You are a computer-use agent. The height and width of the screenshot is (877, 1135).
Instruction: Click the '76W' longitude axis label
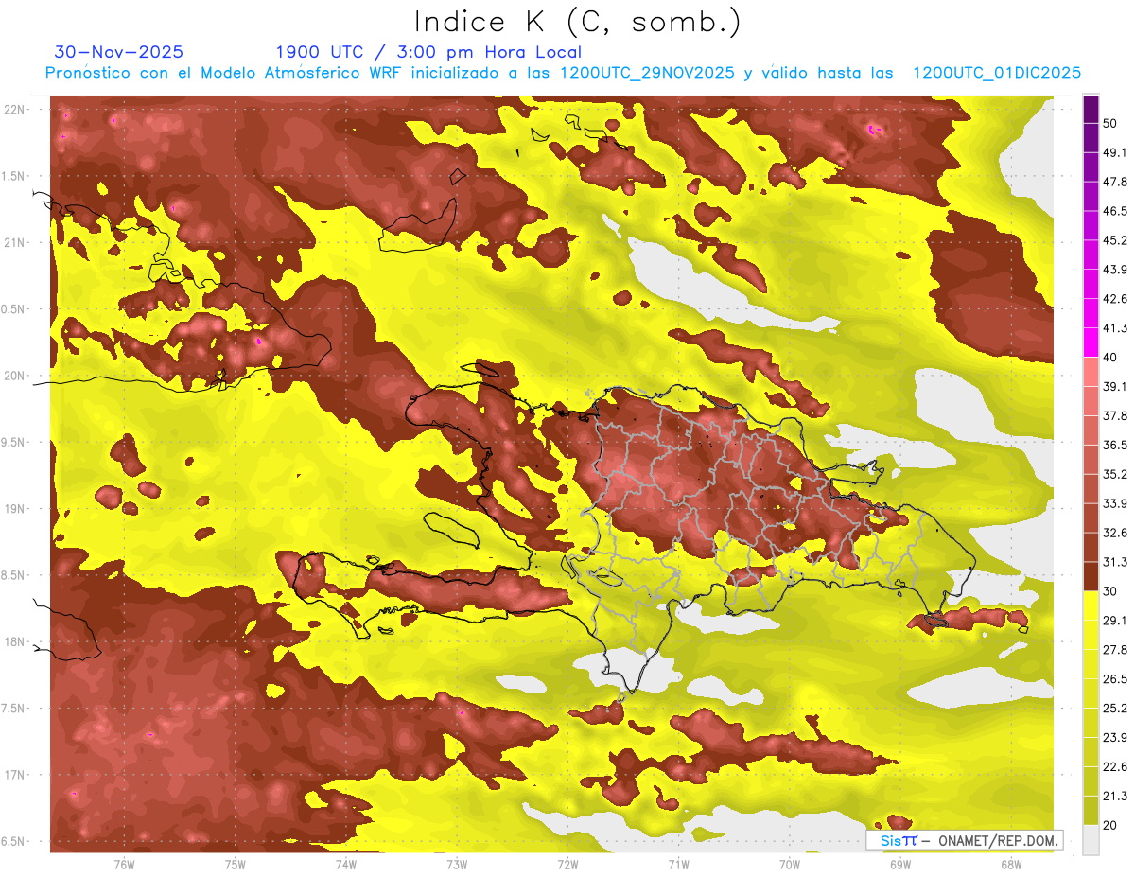pos(124,865)
